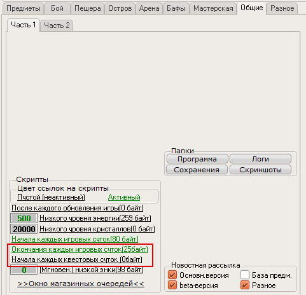Image resolution: width=306 pixels, height=295 pixels.
Task: Uncheck Разное newsletter checkbox
Action: [x=245, y=285]
